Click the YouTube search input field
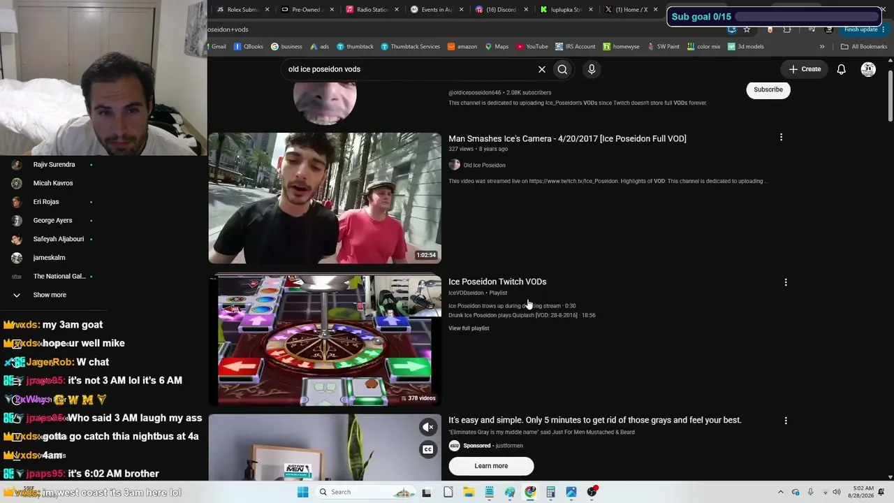This screenshot has height=503, width=894. 409,69
